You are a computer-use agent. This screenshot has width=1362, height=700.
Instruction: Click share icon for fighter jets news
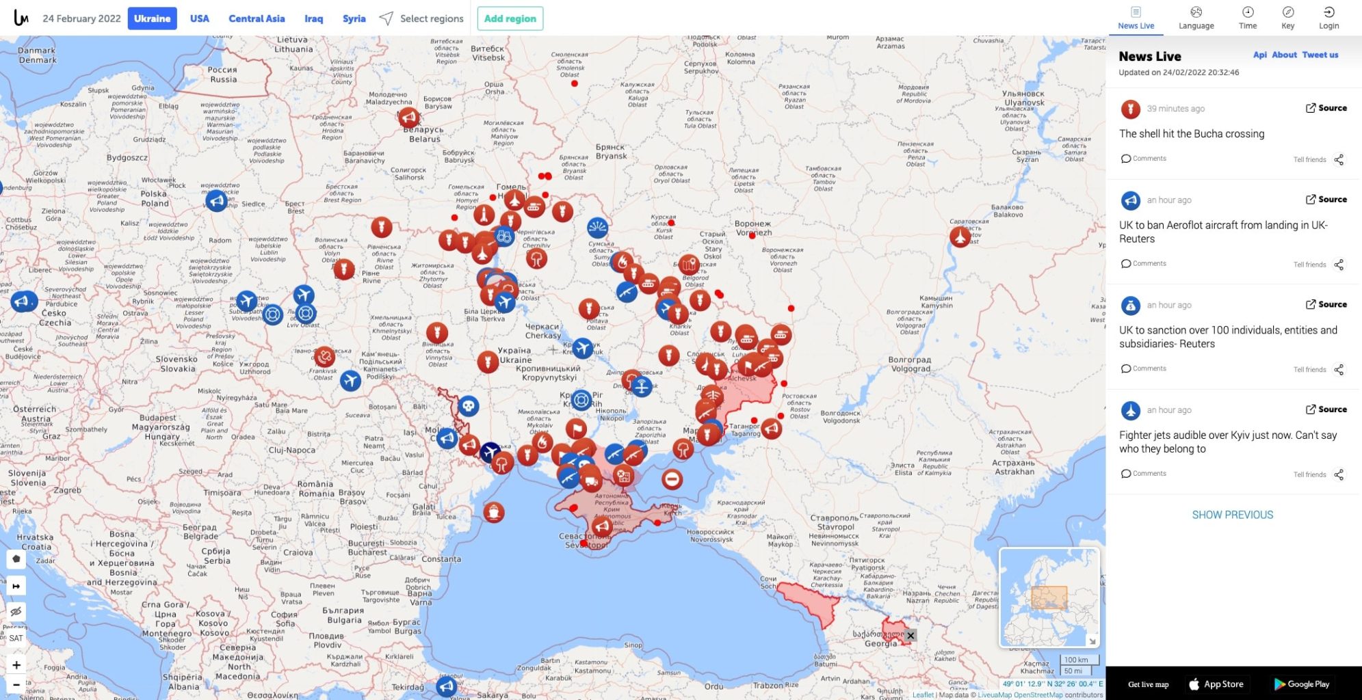[x=1339, y=474]
